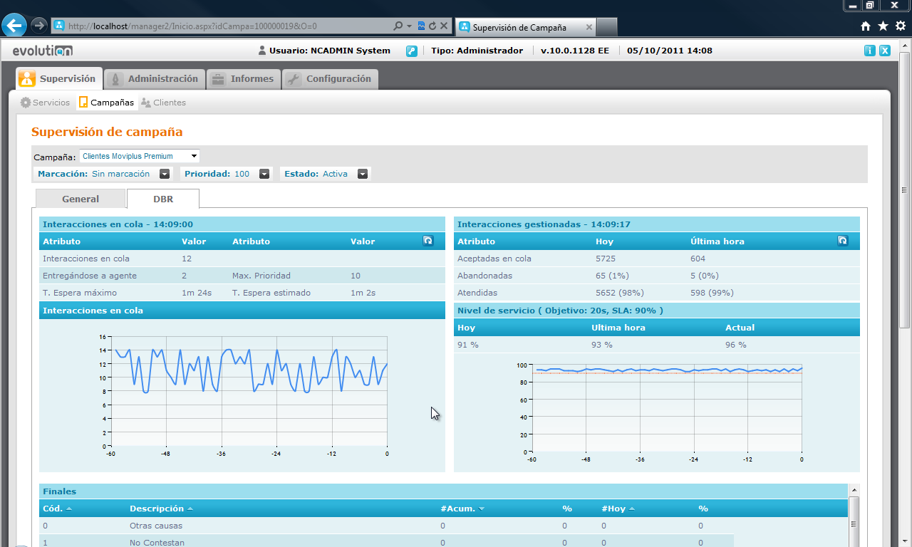Refresh page from address bar icon
Screen dimensions: 912x547
(432, 26)
